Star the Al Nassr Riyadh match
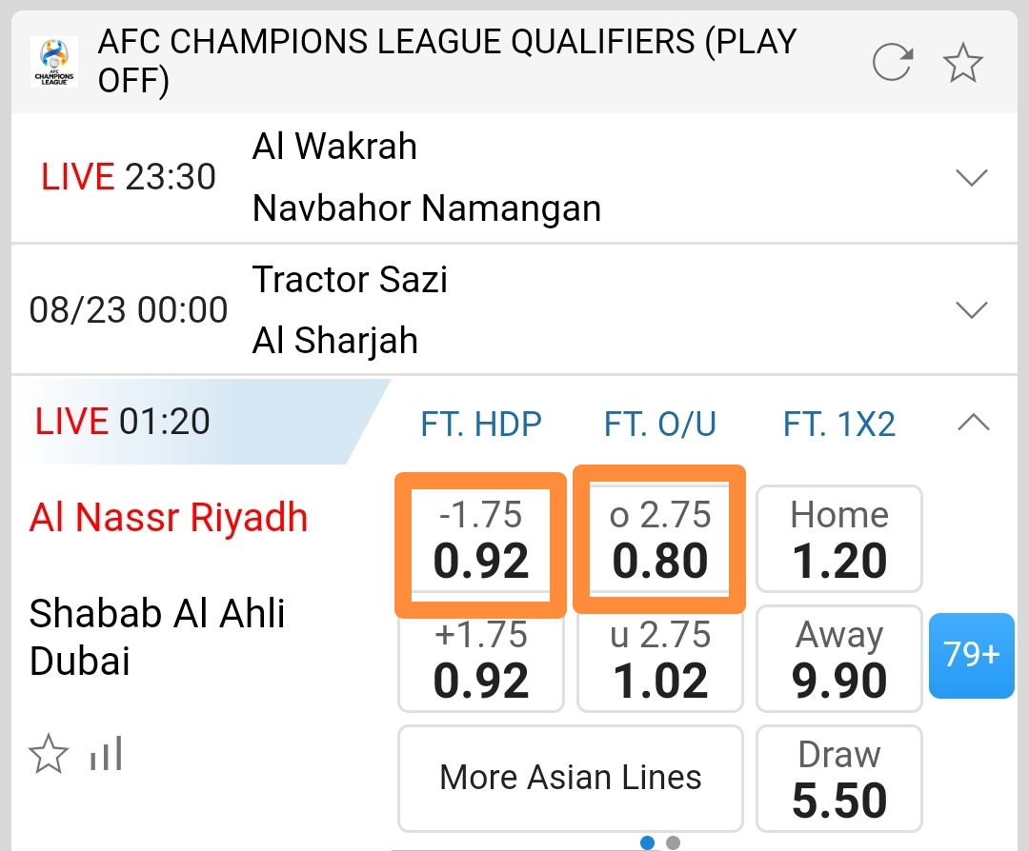Image resolution: width=1029 pixels, height=851 pixels. point(48,756)
